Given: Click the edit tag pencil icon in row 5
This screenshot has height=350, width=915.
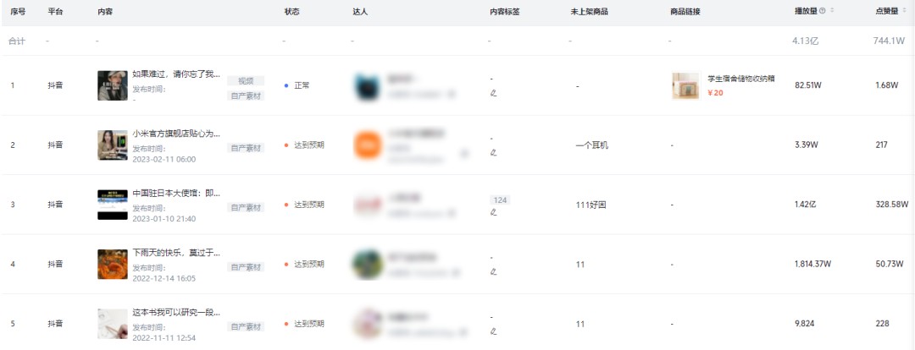Looking at the screenshot, I should tap(494, 331).
